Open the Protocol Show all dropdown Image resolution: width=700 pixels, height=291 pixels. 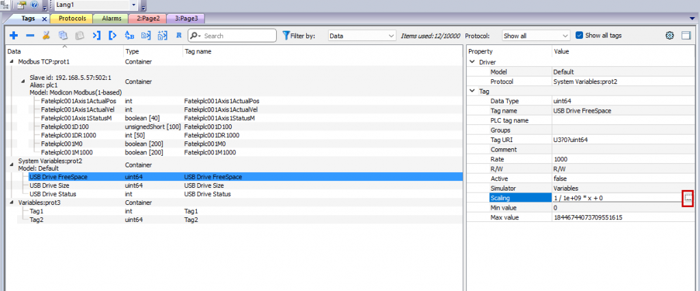click(x=535, y=36)
